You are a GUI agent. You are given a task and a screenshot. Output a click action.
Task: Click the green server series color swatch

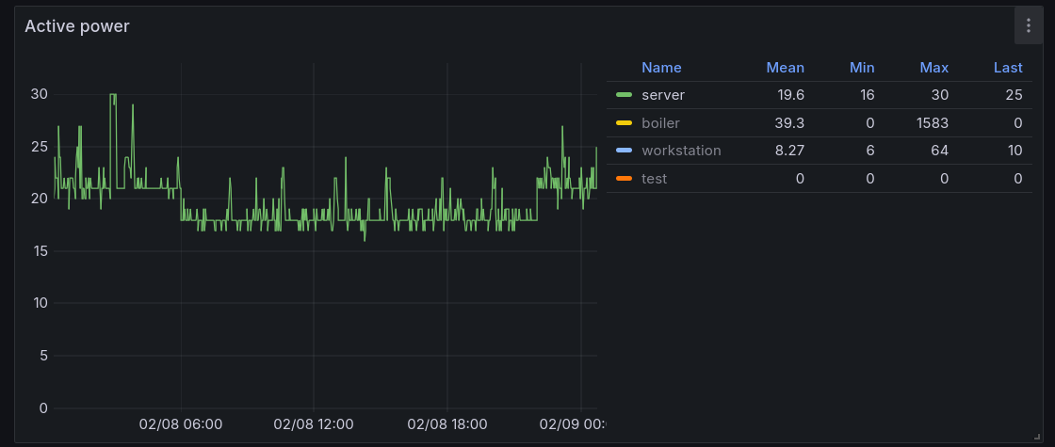pyautogui.click(x=624, y=95)
